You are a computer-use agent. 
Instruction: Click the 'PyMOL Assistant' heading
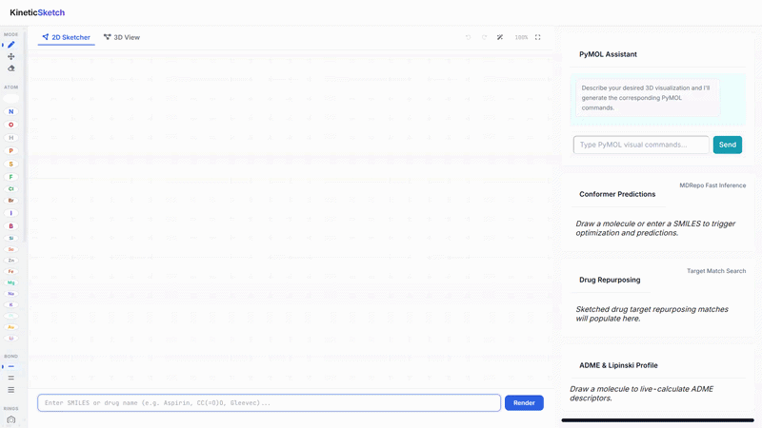tap(608, 54)
